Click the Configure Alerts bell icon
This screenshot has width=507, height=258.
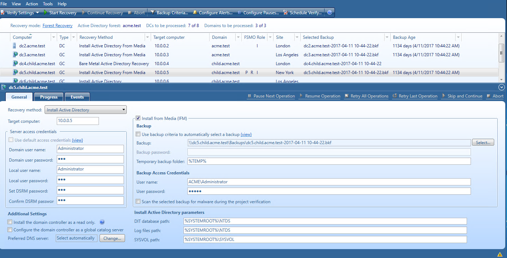pos(195,12)
